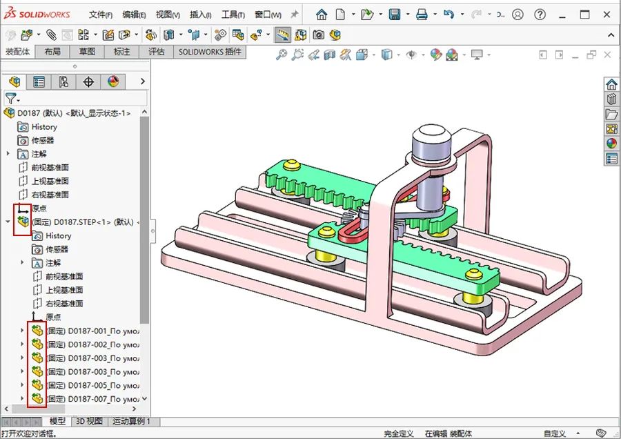Screen dimensions: 621x439
Task: Click the Take Snapshot camera icon
Action: click(318, 35)
